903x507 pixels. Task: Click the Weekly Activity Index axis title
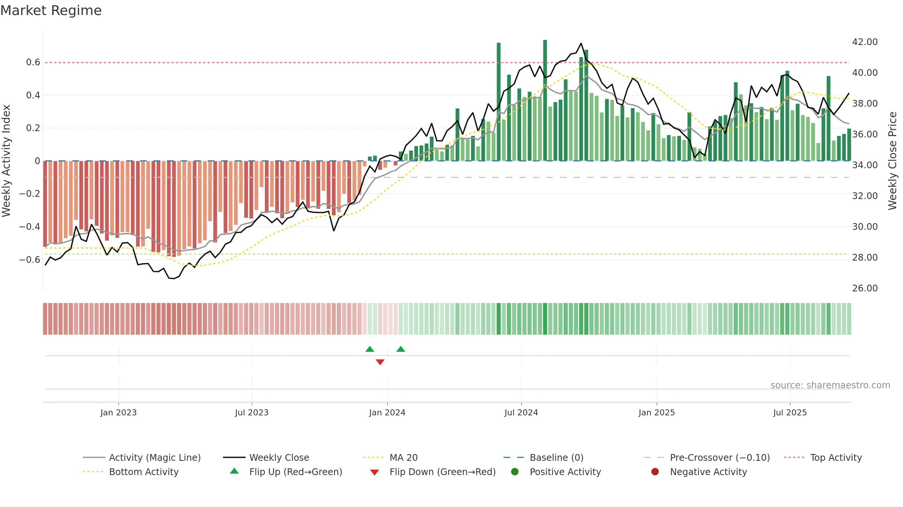[6, 161]
